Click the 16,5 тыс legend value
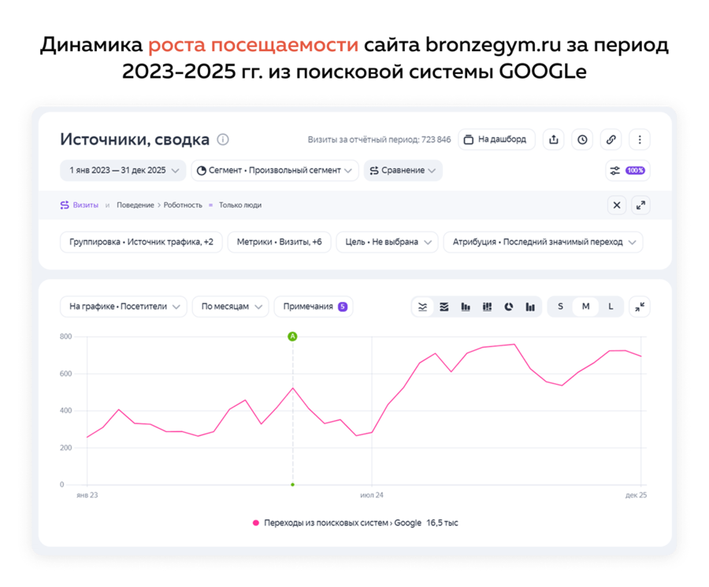 (x=442, y=523)
